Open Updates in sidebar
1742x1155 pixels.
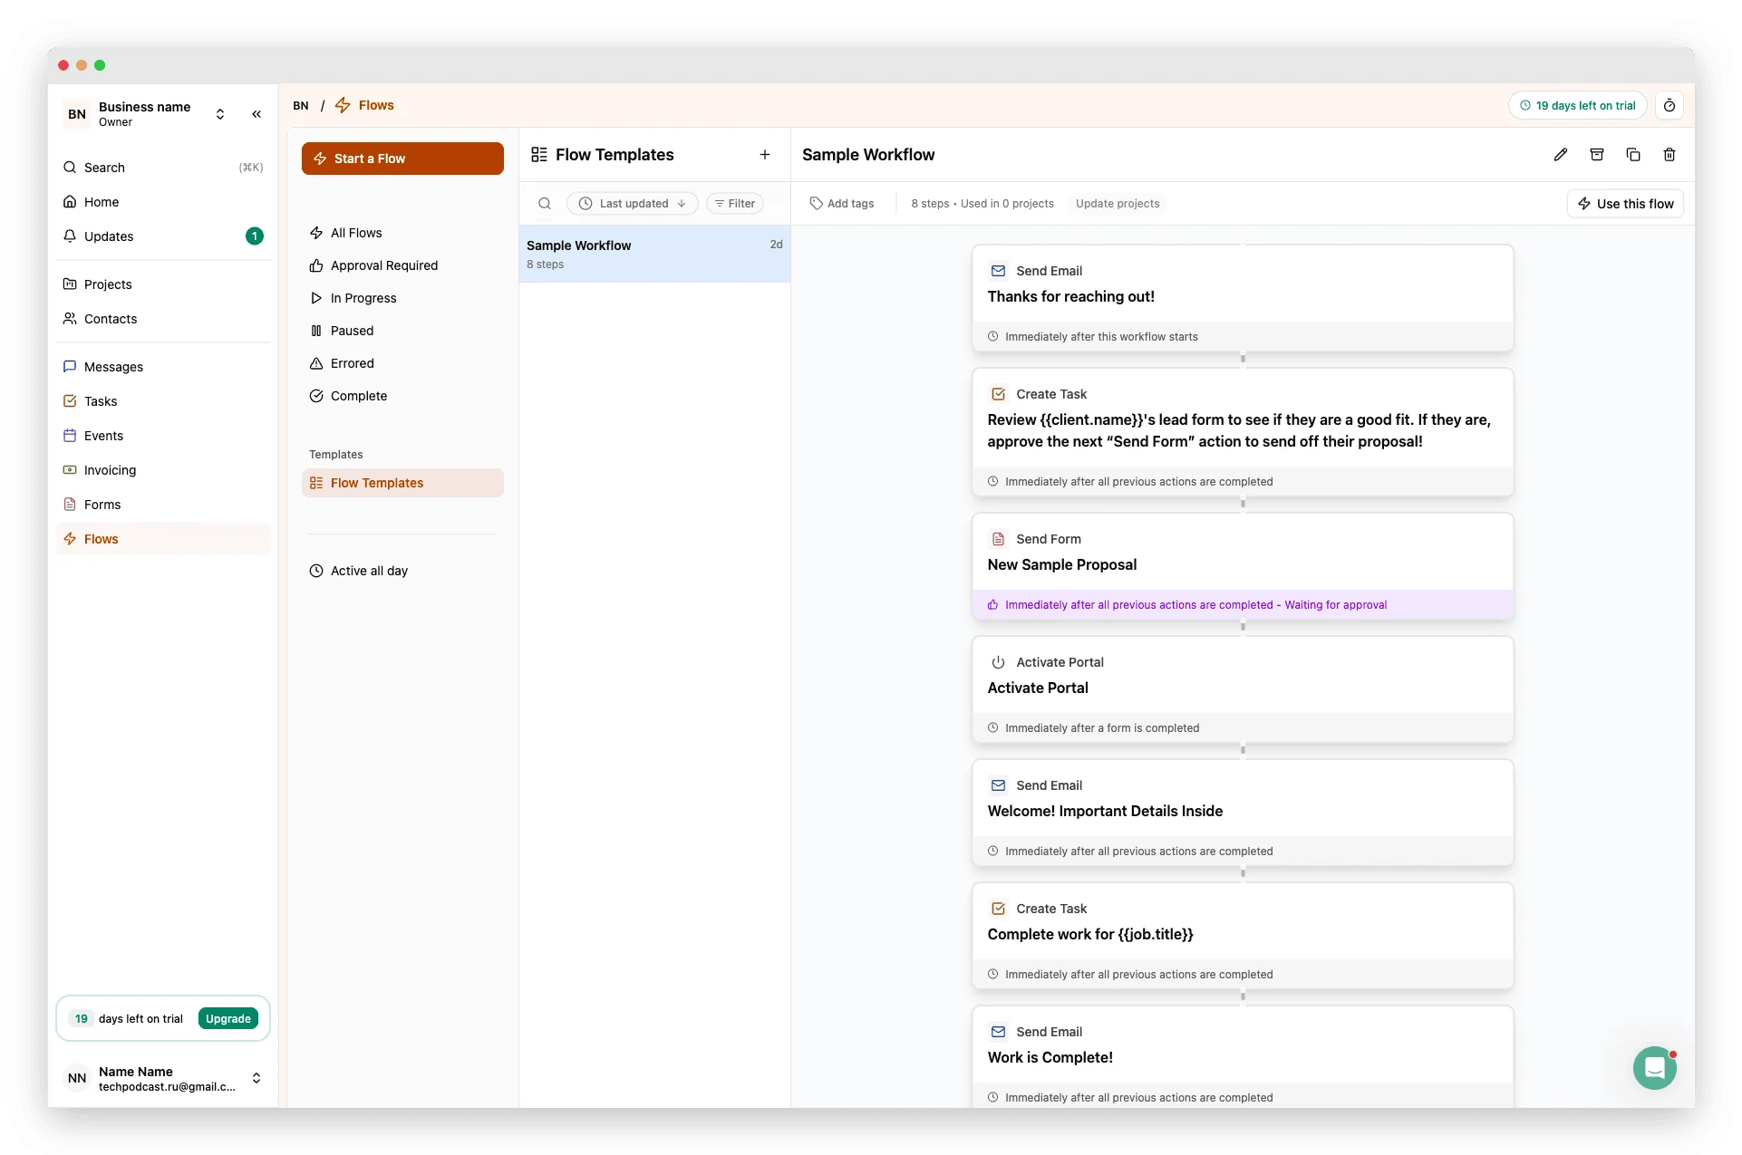[163, 236]
